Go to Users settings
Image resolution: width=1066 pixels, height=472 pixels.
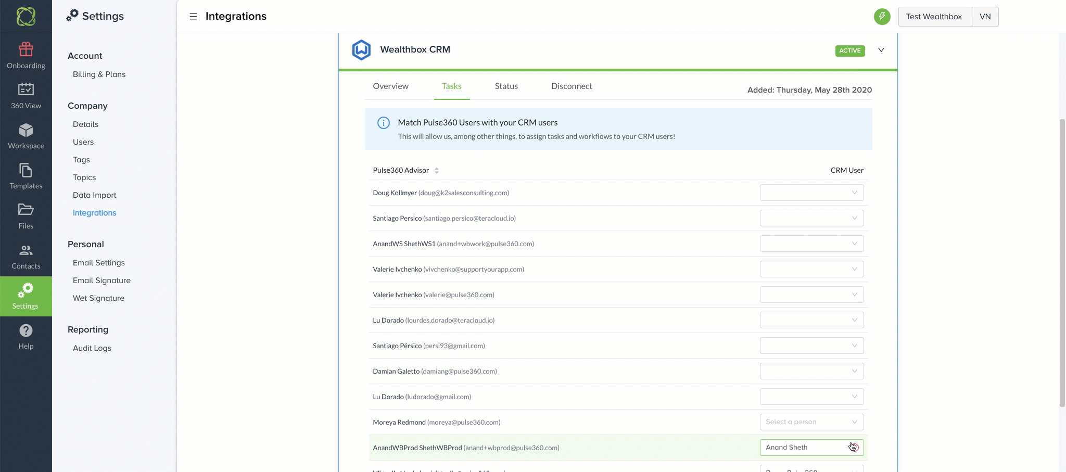(x=83, y=142)
